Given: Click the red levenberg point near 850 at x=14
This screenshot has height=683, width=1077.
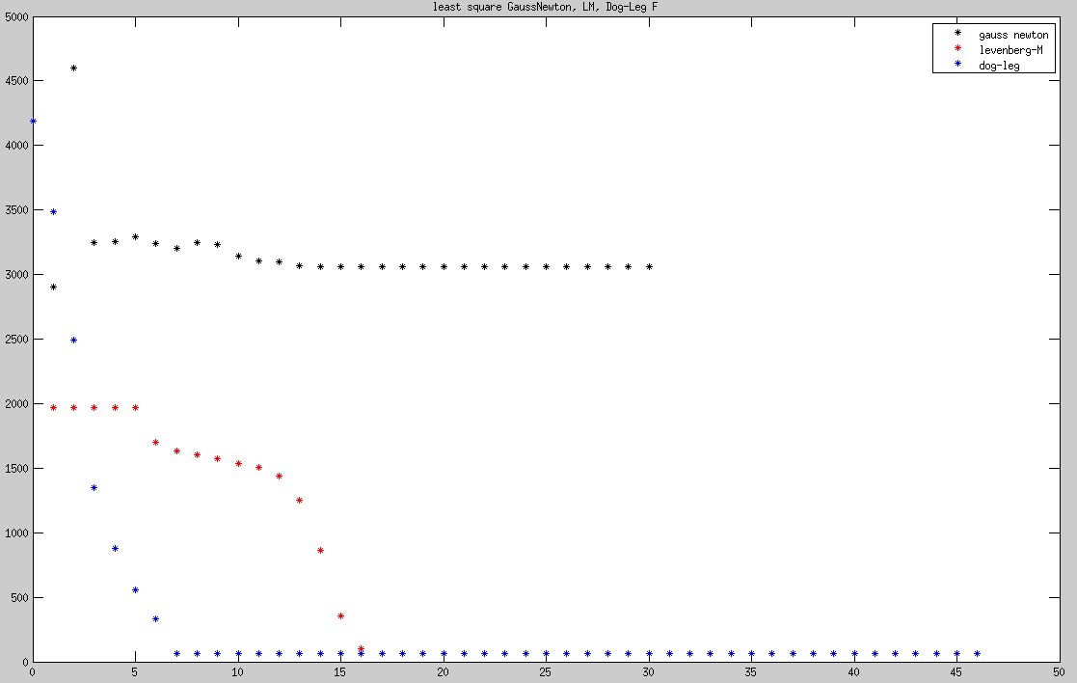Looking at the screenshot, I should tap(320, 551).
